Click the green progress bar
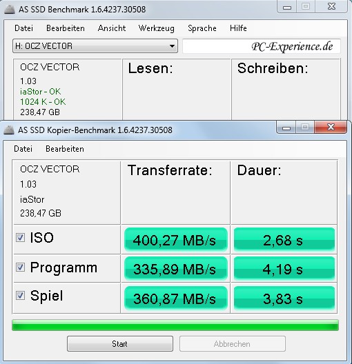 point(175,325)
